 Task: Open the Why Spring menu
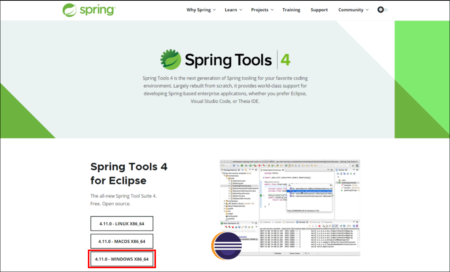[x=199, y=10]
